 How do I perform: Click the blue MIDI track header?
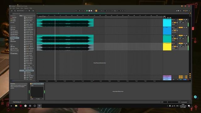click(x=167, y=31)
